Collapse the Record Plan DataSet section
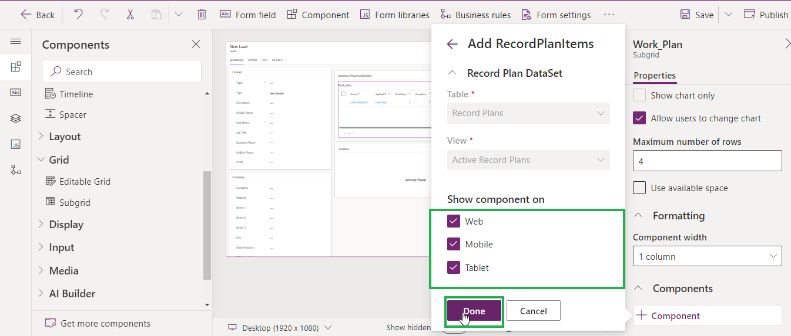This screenshot has height=336, width=791. [452, 73]
